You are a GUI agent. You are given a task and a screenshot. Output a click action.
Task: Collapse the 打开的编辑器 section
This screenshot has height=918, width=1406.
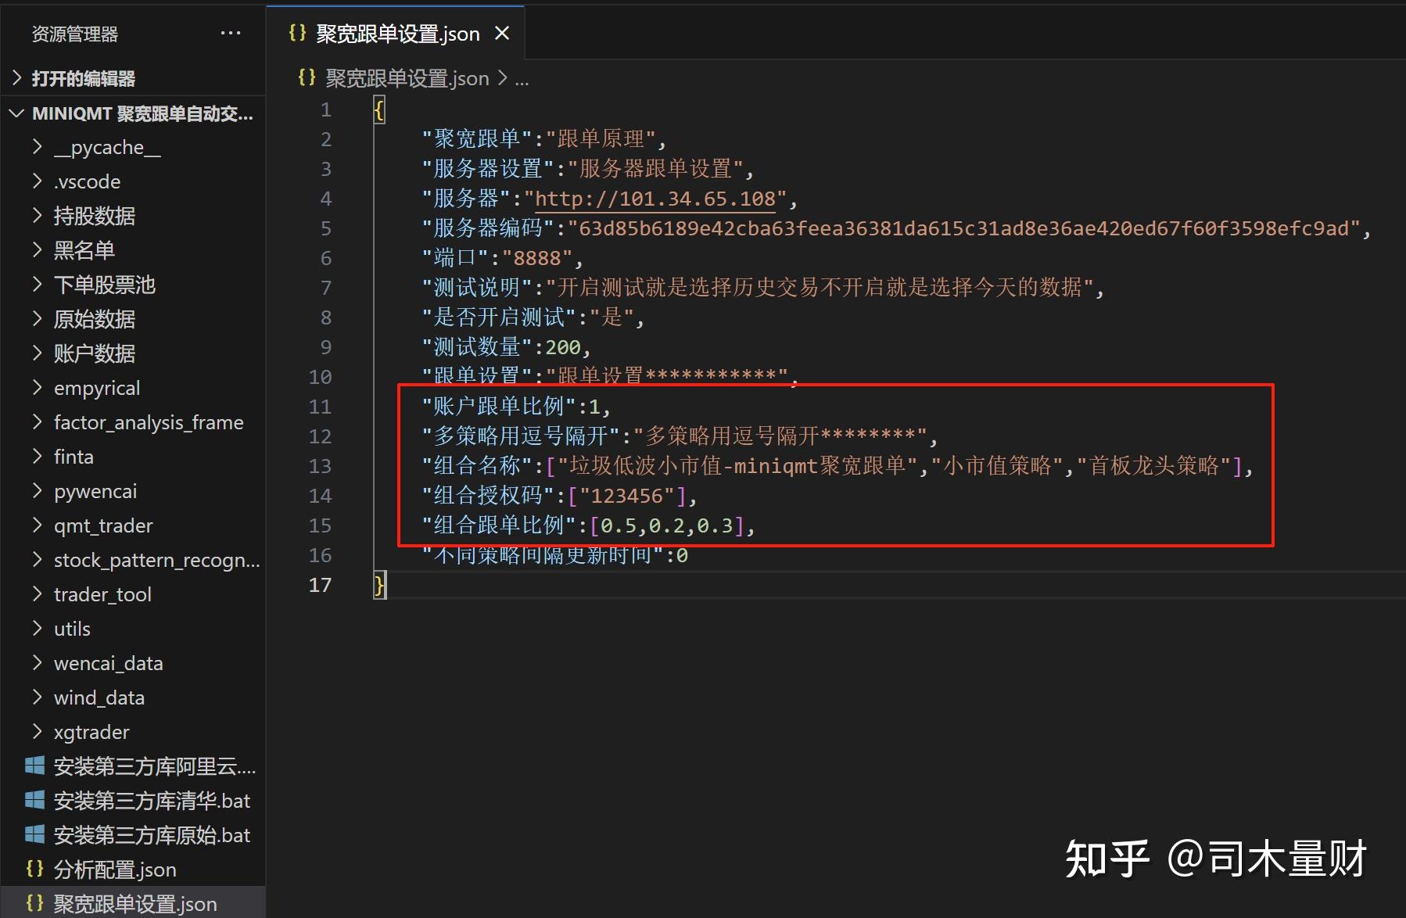click(x=16, y=78)
